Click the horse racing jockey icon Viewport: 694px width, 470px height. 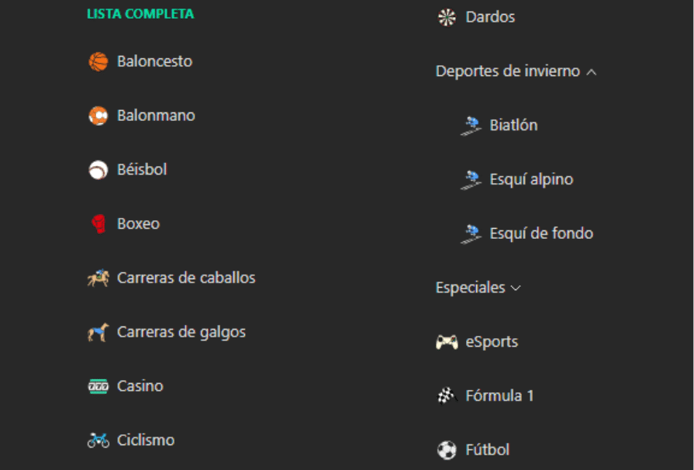(98, 278)
